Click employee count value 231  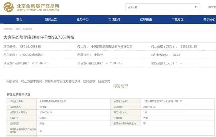145,112
